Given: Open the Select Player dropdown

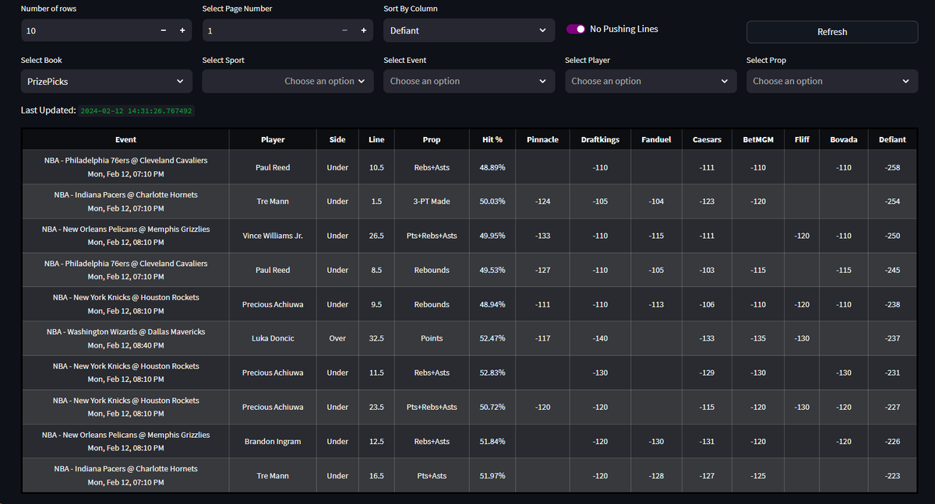Looking at the screenshot, I should pyautogui.click(x=651, y=81).
